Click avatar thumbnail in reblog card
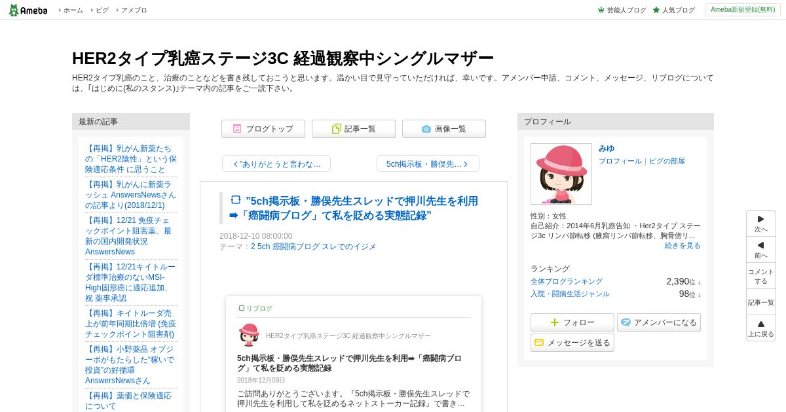Screen dimensions: 786x412 249,335
